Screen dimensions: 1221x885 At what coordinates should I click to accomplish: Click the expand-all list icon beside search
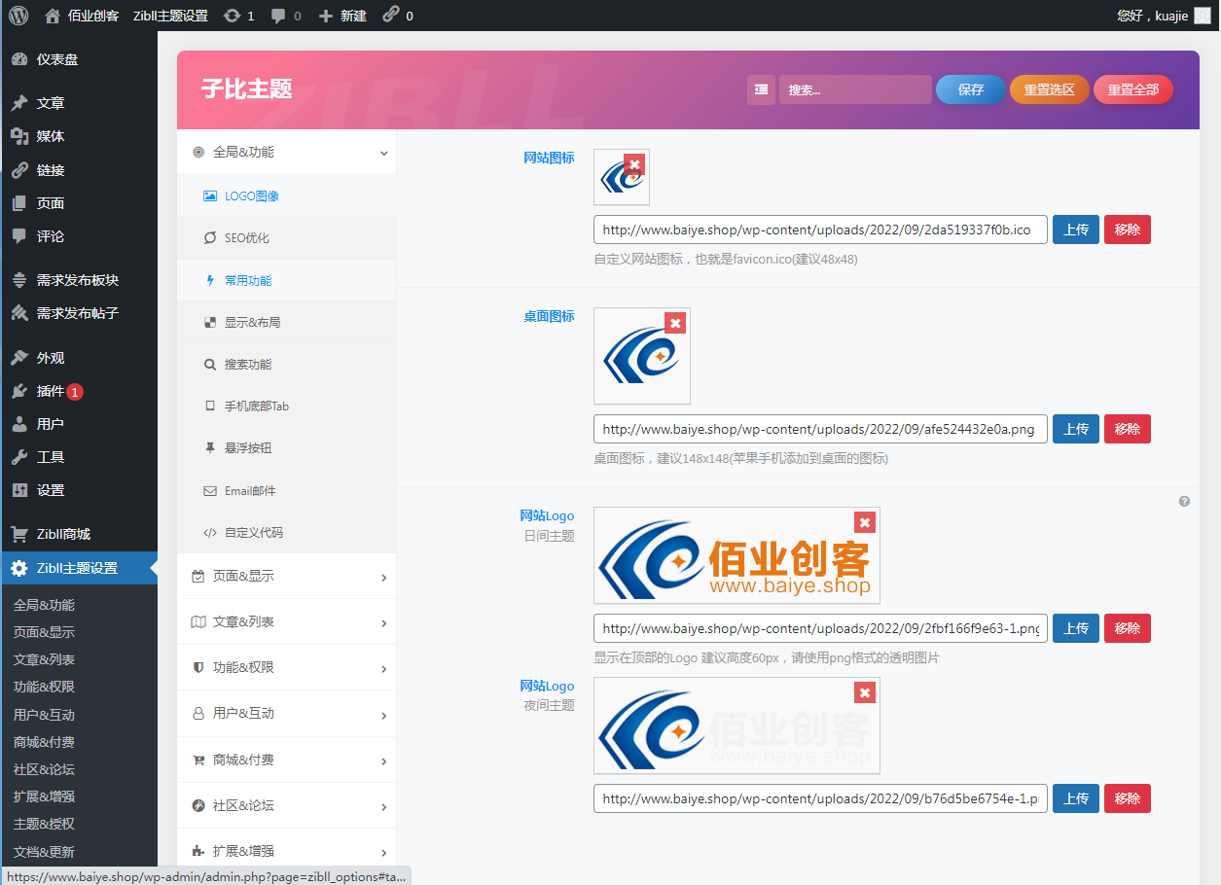click(x=761, y=89)
